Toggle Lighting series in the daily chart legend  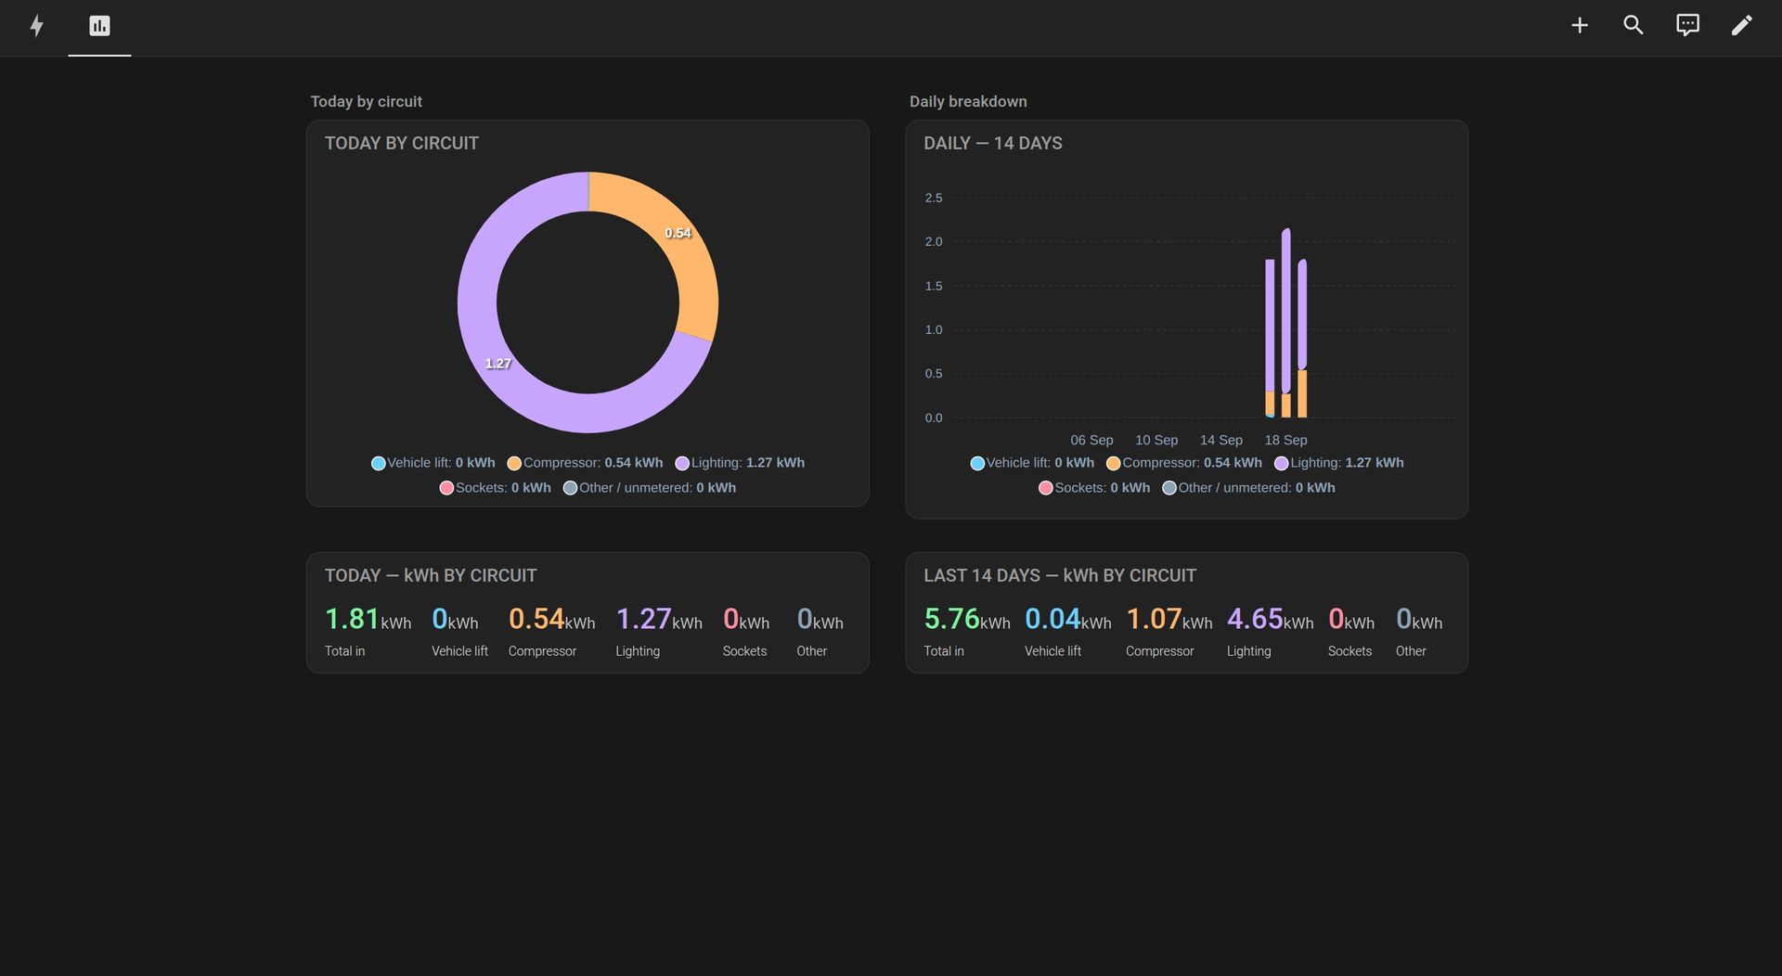1338,463
